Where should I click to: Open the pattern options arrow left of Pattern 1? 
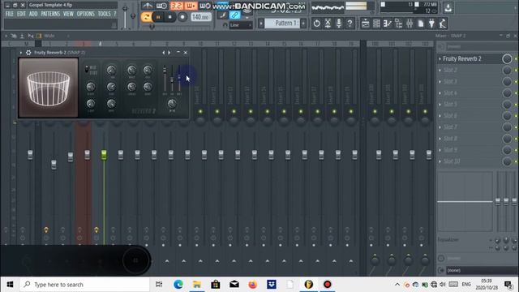(261, 24)
